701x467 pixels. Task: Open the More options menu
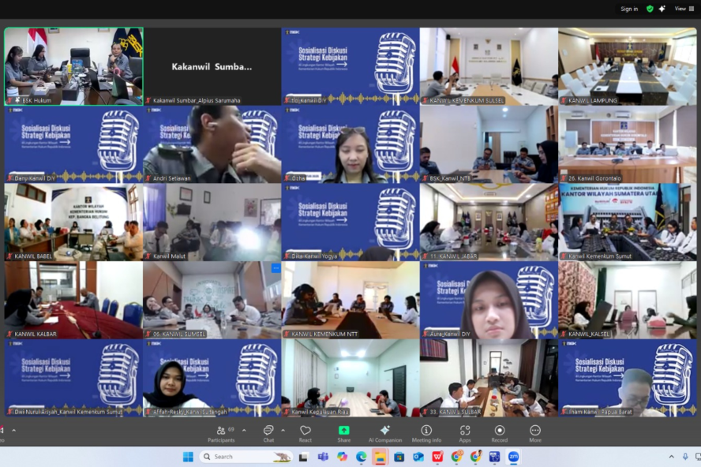click(535, 432)
